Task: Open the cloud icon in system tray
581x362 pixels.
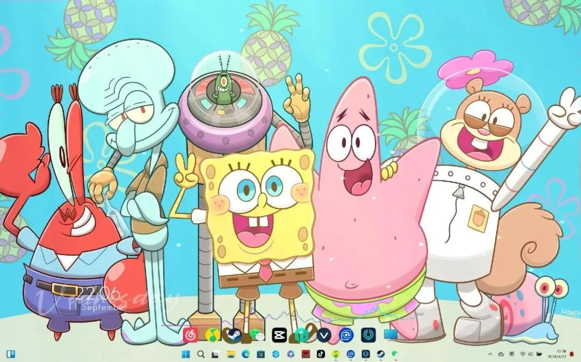Action: (501, 354)
